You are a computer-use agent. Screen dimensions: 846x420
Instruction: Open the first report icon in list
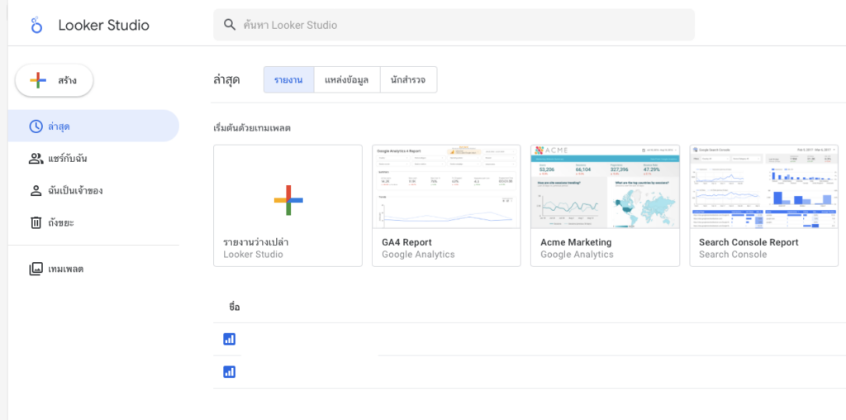pos(230,339)
